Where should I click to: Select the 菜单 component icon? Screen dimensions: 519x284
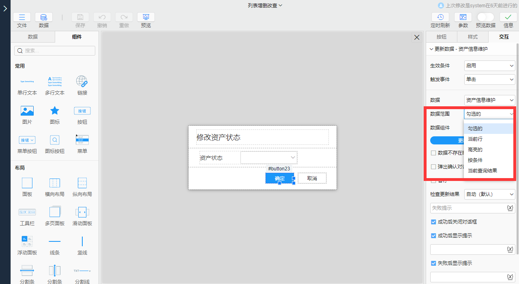[x=82, y=140]
